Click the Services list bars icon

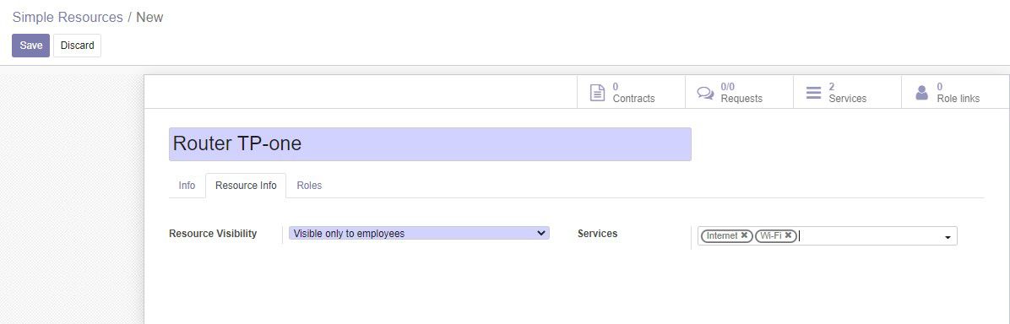click(813, 93)
